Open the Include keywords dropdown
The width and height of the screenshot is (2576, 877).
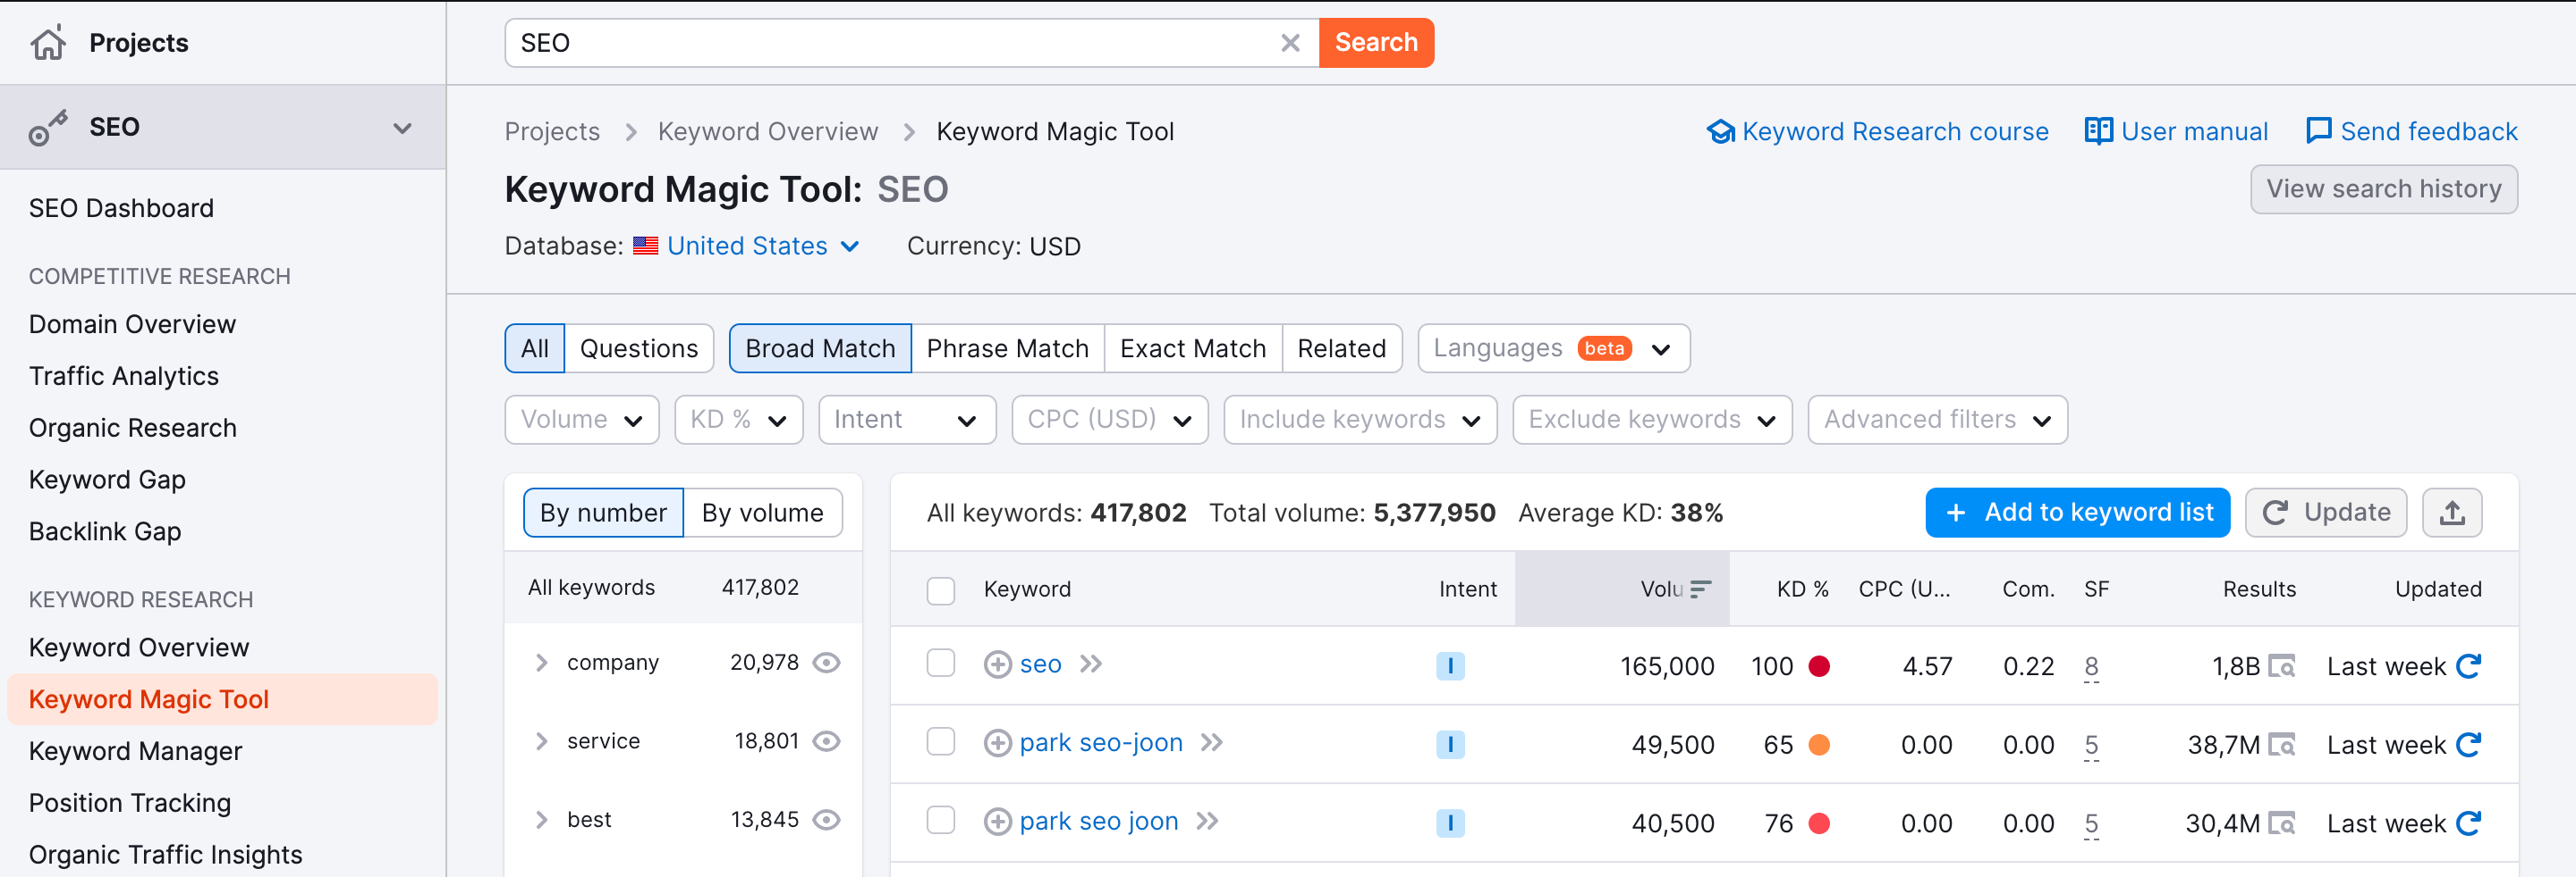click(x=1360, y=420)
